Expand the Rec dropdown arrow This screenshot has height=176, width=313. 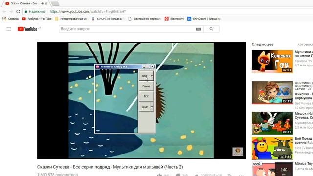[x=152, y=76]
